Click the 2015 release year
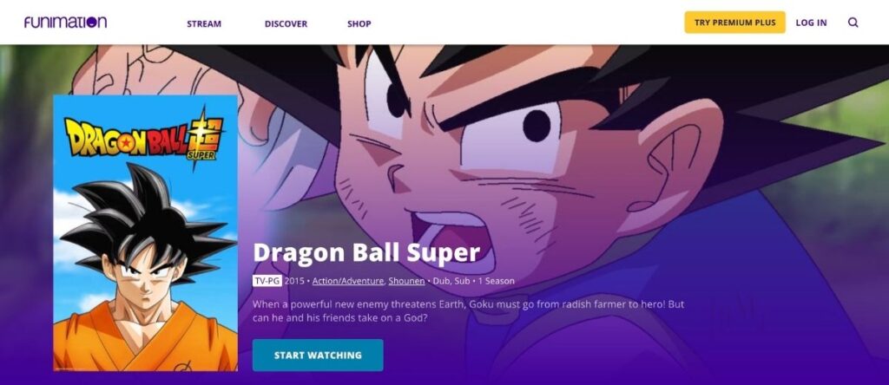The height and width of the screenshot is (385, 889). 294,280
